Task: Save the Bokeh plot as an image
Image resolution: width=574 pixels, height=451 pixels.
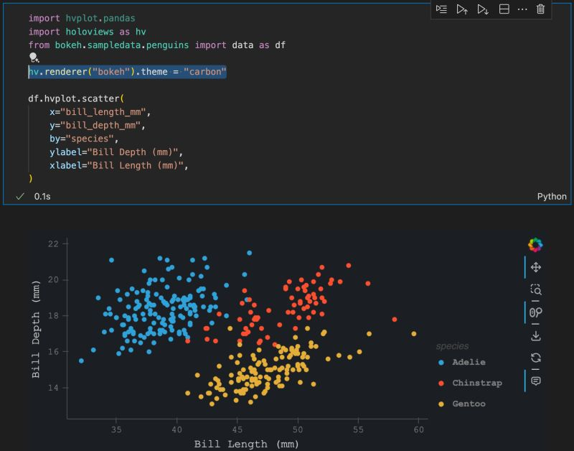Action: [x=537, y=334]
